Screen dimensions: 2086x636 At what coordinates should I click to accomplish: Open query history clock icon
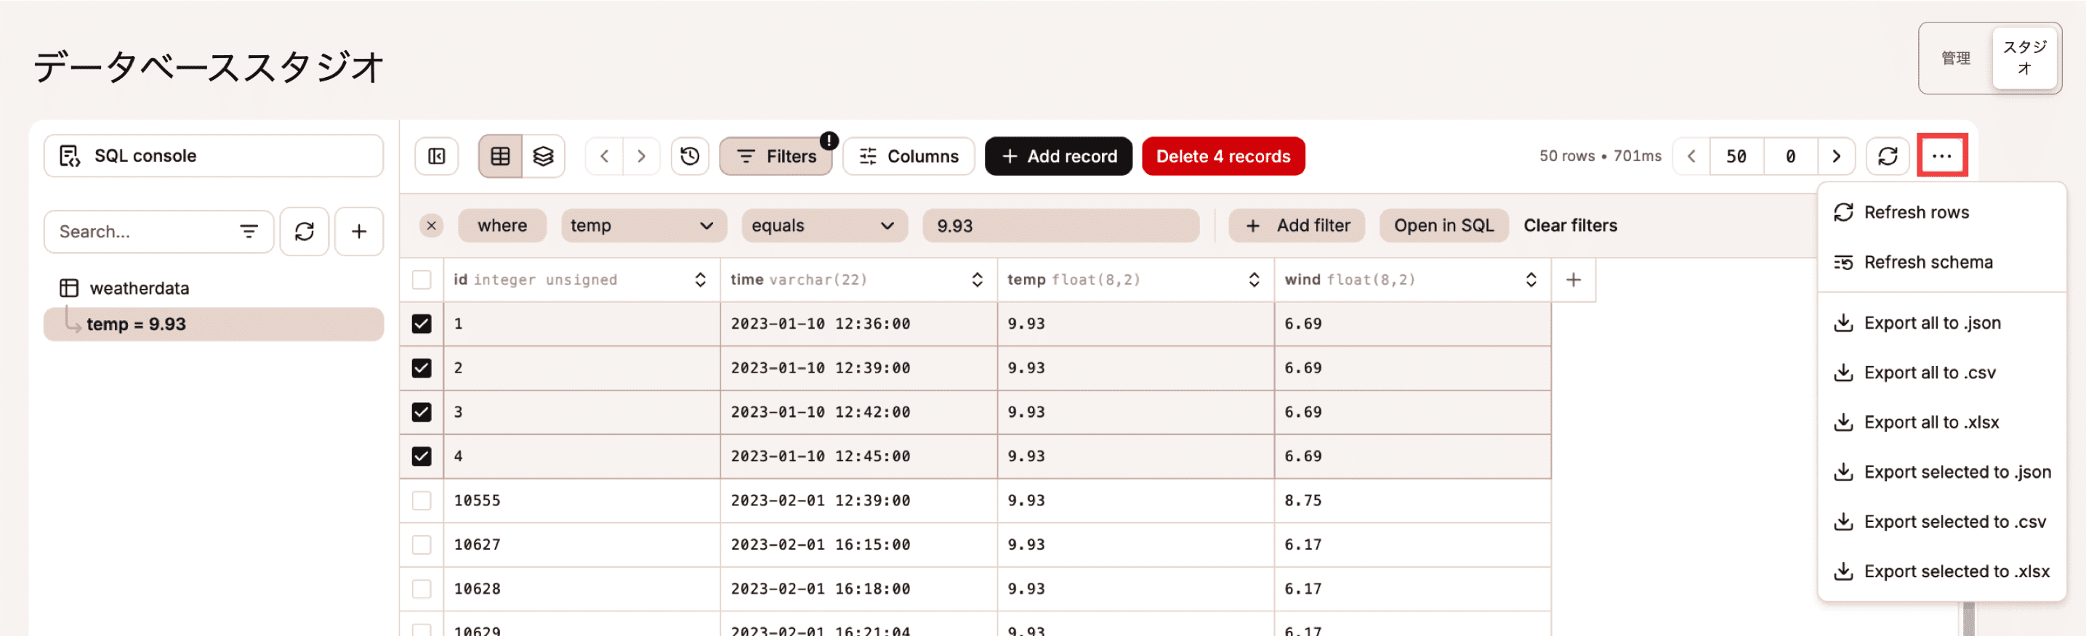point(690,156)
